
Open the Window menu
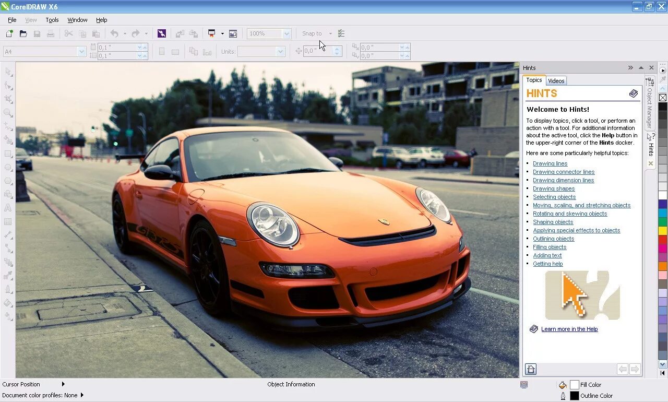77,20
